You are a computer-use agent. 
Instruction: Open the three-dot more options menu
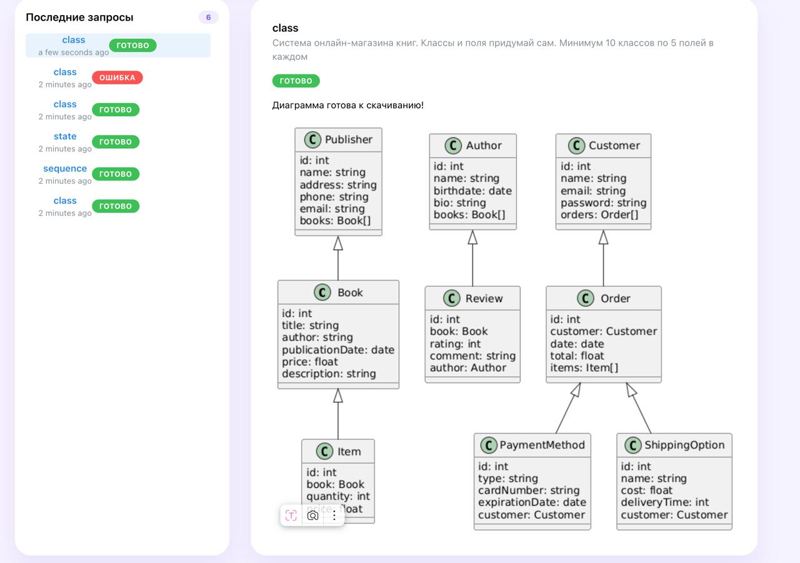(x=334, y=516)
